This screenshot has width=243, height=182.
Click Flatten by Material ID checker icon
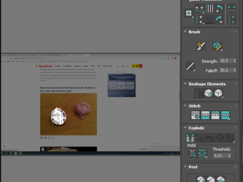(220, 138)
